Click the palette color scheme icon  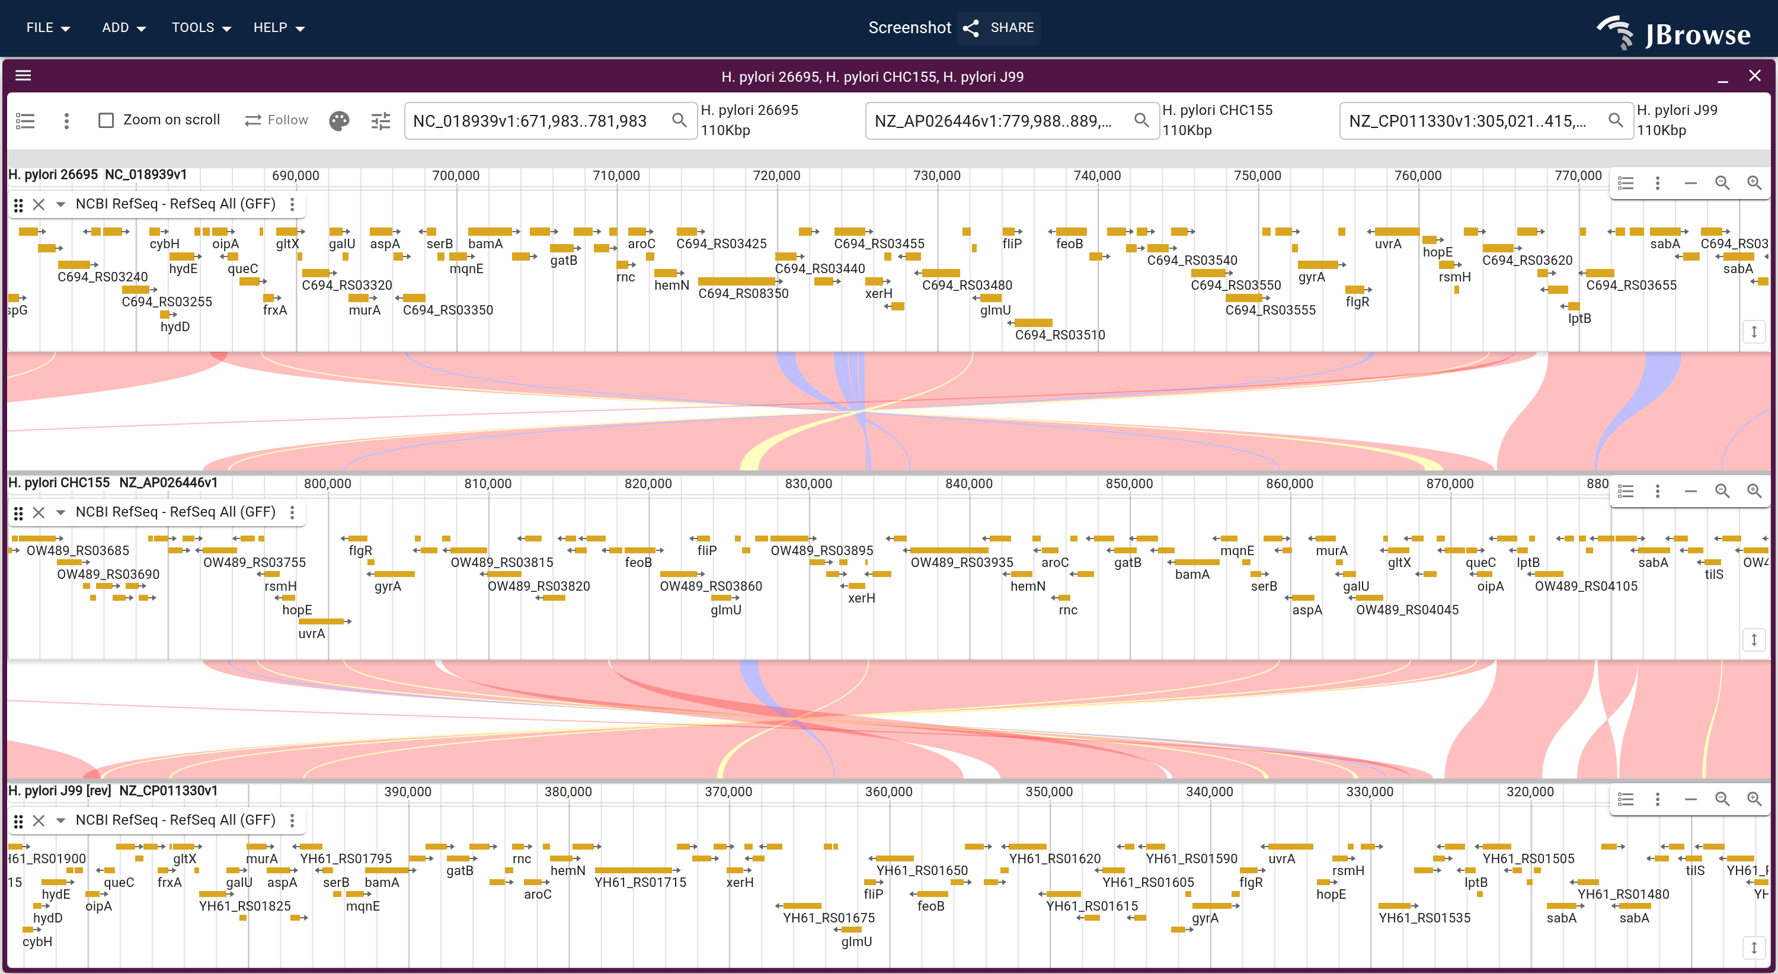[x=339, y=121]
